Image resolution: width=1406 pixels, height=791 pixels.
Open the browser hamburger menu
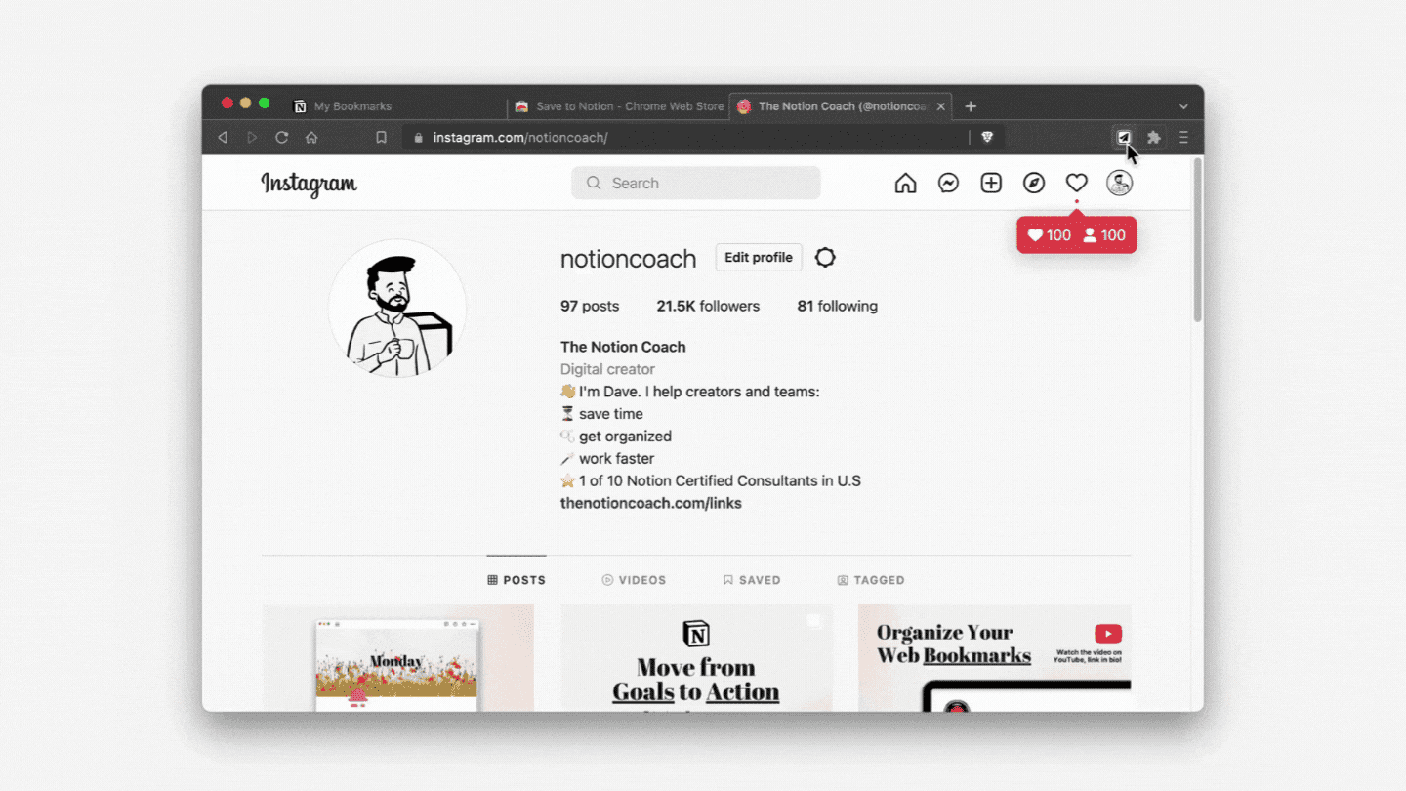[x=1183, y=138]
